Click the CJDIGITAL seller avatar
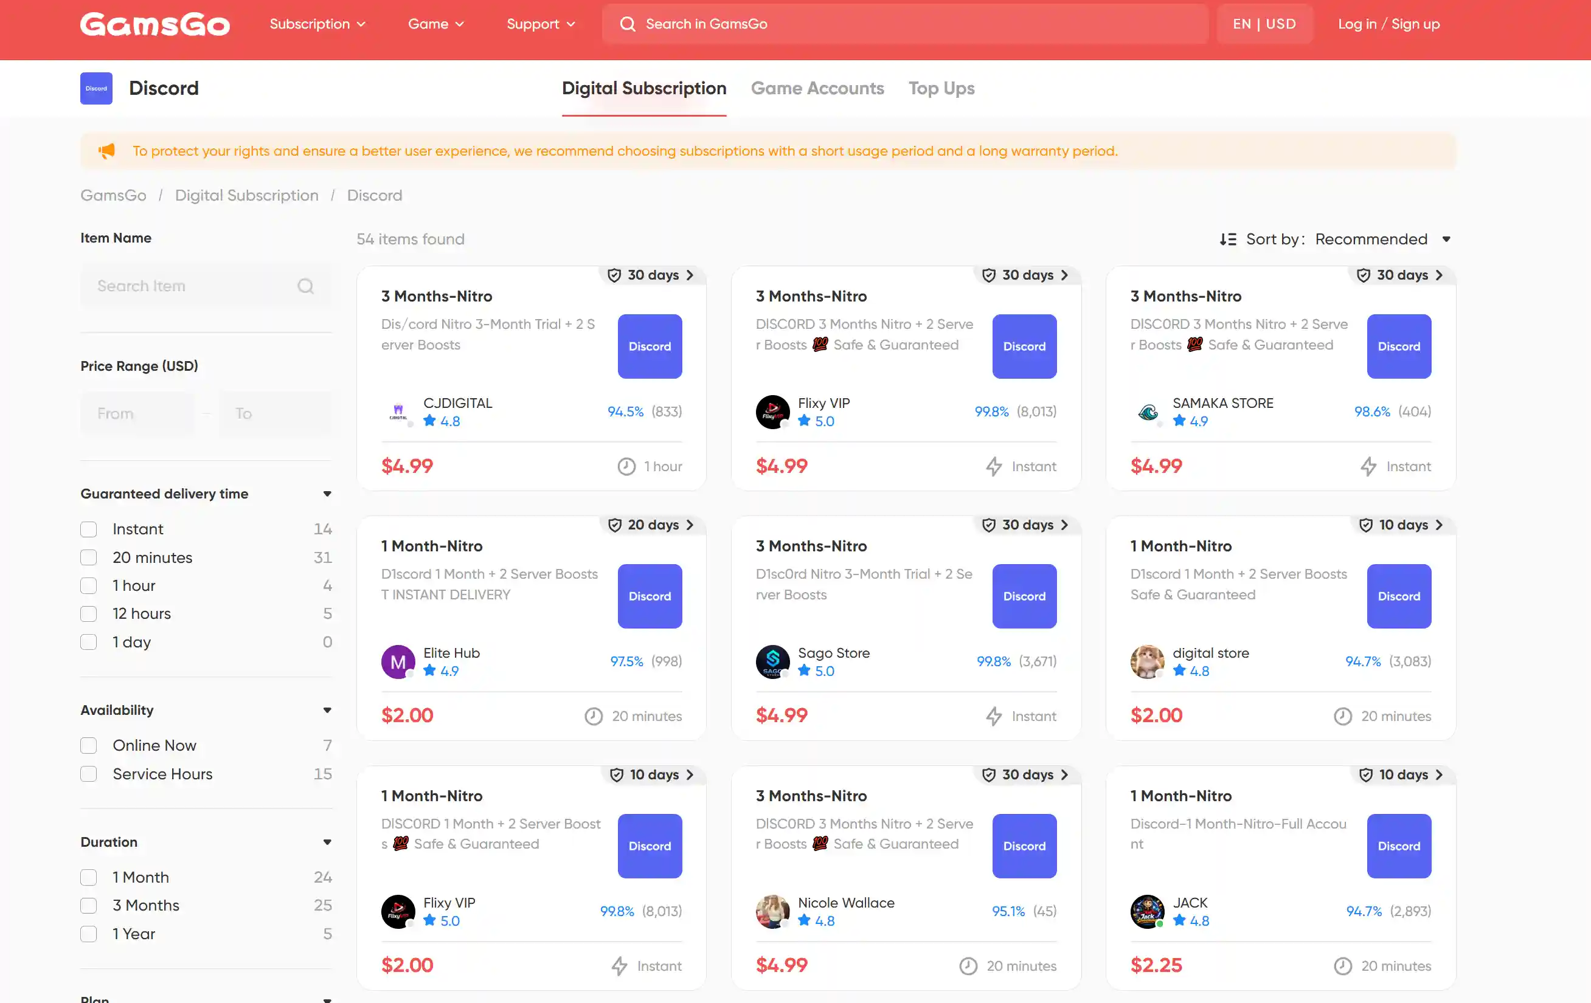The image size is (1591, 1003). (398, 412)
